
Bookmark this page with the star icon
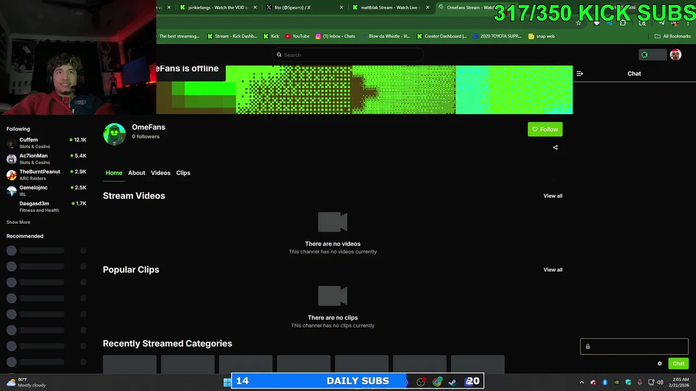click(x=579, y=23)
